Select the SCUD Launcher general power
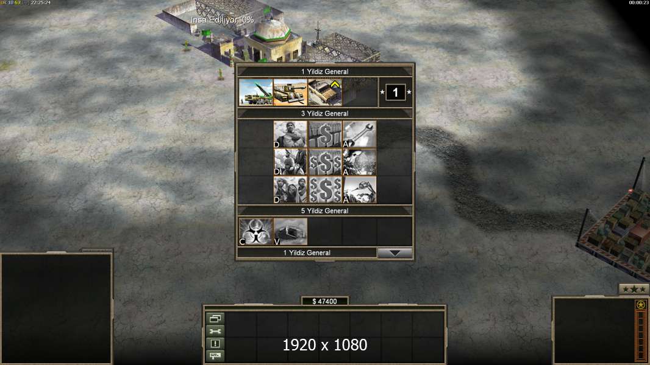 (255, 92)
